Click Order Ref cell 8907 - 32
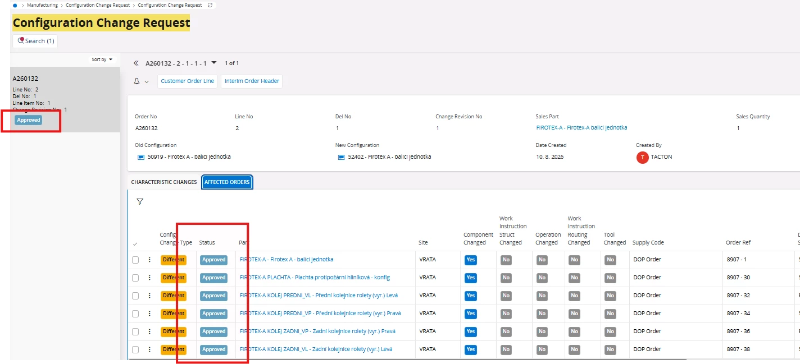The image size is (800, 364). pos(738,296)
